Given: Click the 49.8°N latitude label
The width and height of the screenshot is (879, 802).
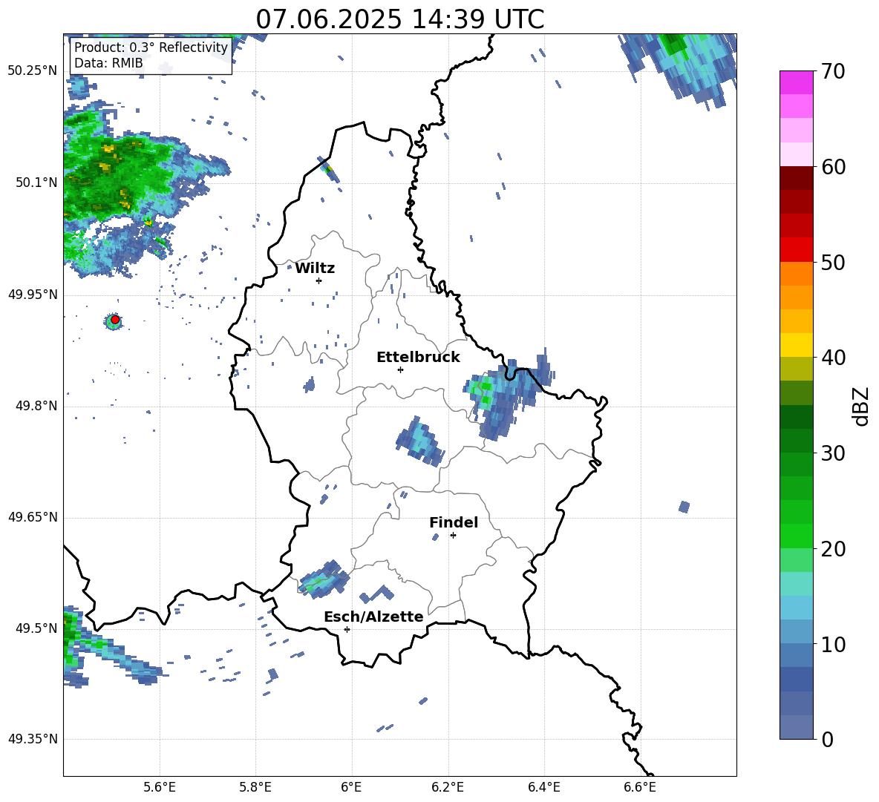Looking at the screenshot, I should pyautogui.click(x=36, y=406).
